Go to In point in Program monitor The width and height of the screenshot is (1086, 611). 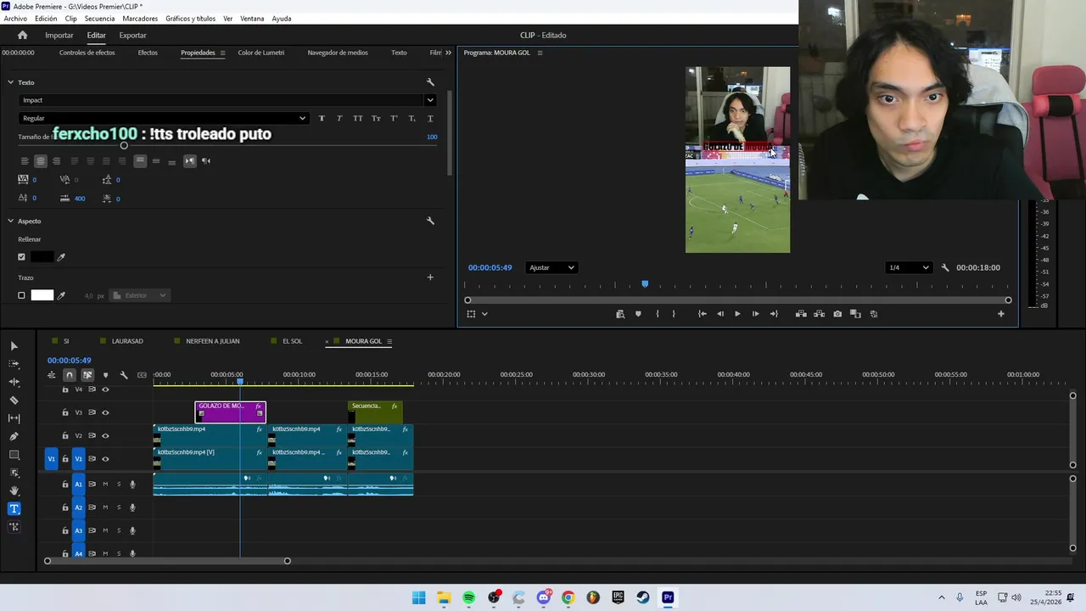click(x=703, y=314)
